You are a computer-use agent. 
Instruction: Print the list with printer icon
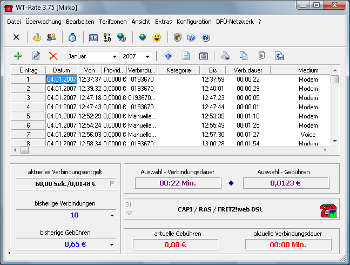(x=225, y=56)
